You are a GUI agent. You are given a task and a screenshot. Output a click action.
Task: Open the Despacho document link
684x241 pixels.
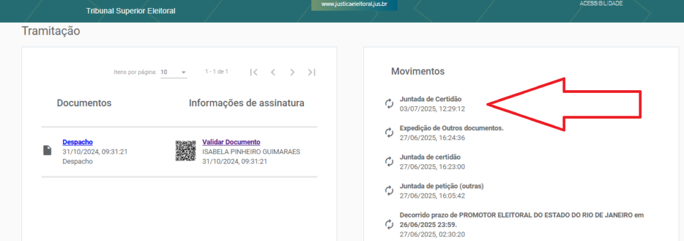pyautogui.click(x=77, y=142)
